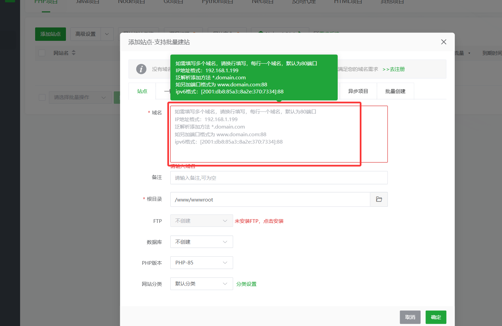
Task: Tick the select-all checkbox beside 网站名
Action: click(x=42, y=53)
